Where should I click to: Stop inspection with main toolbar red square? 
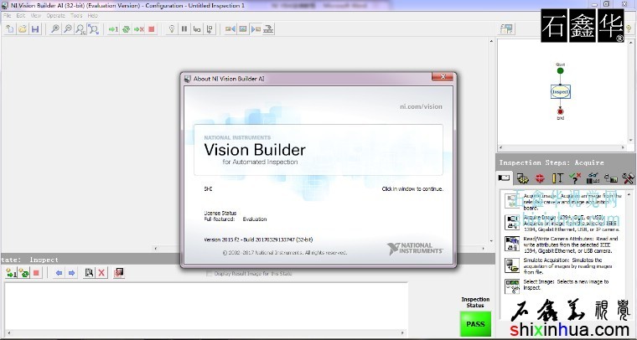152,29
